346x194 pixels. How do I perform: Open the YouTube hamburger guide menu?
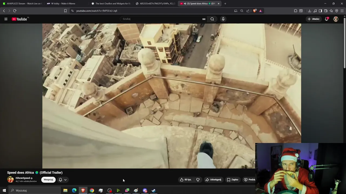click(x=6, y=19)
